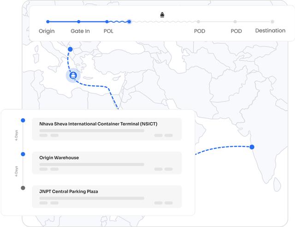
Task: Click the Destination label
Action: pyautogui.click(x=270, y=31)
